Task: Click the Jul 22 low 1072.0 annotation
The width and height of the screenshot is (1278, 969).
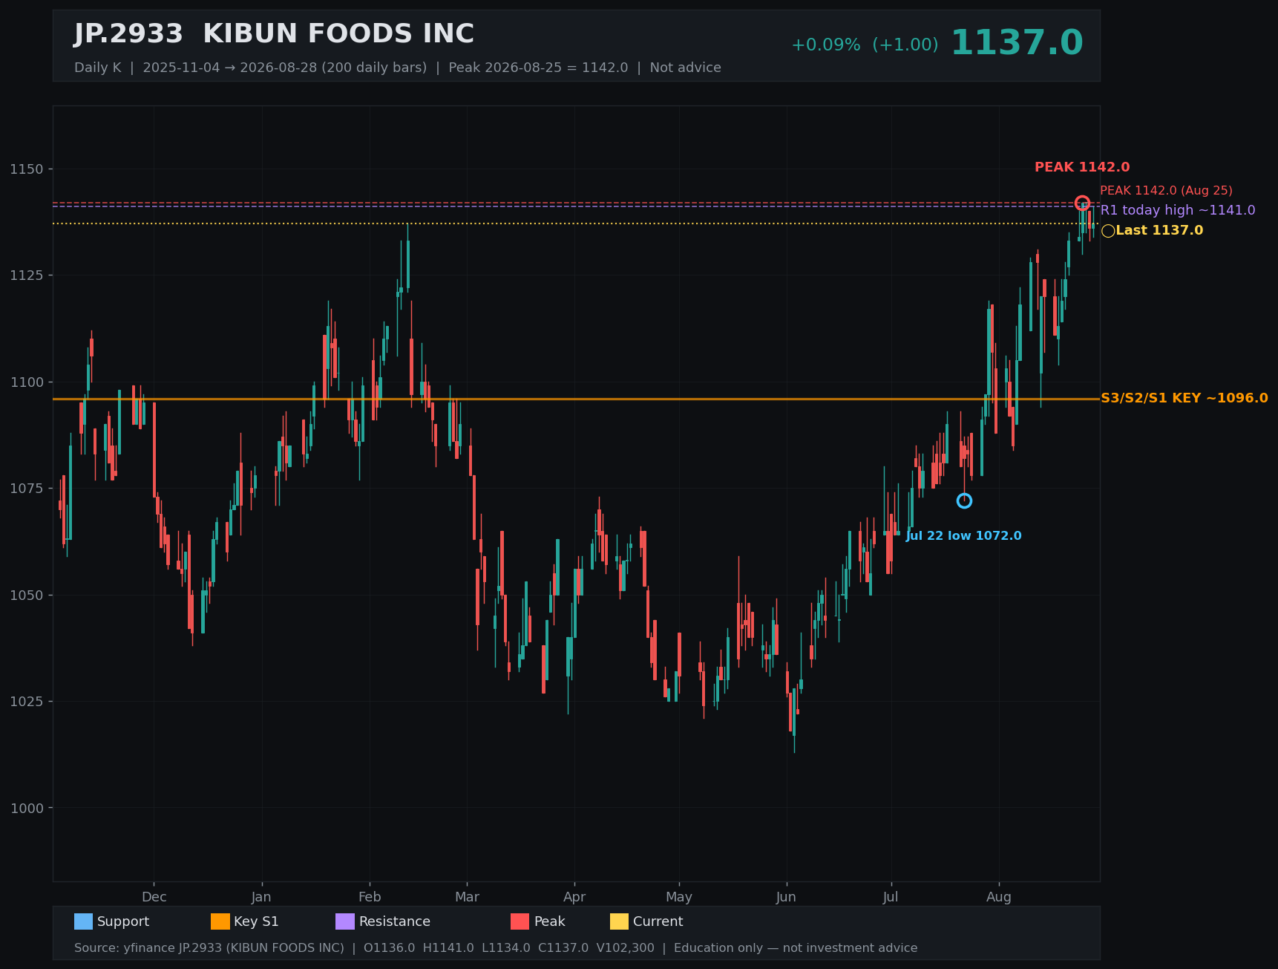Action: pyautogui.click(x=964, y=536)
